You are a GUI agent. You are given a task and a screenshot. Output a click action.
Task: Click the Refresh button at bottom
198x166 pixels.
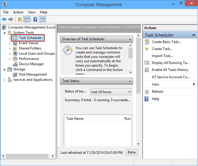point(132,152)
